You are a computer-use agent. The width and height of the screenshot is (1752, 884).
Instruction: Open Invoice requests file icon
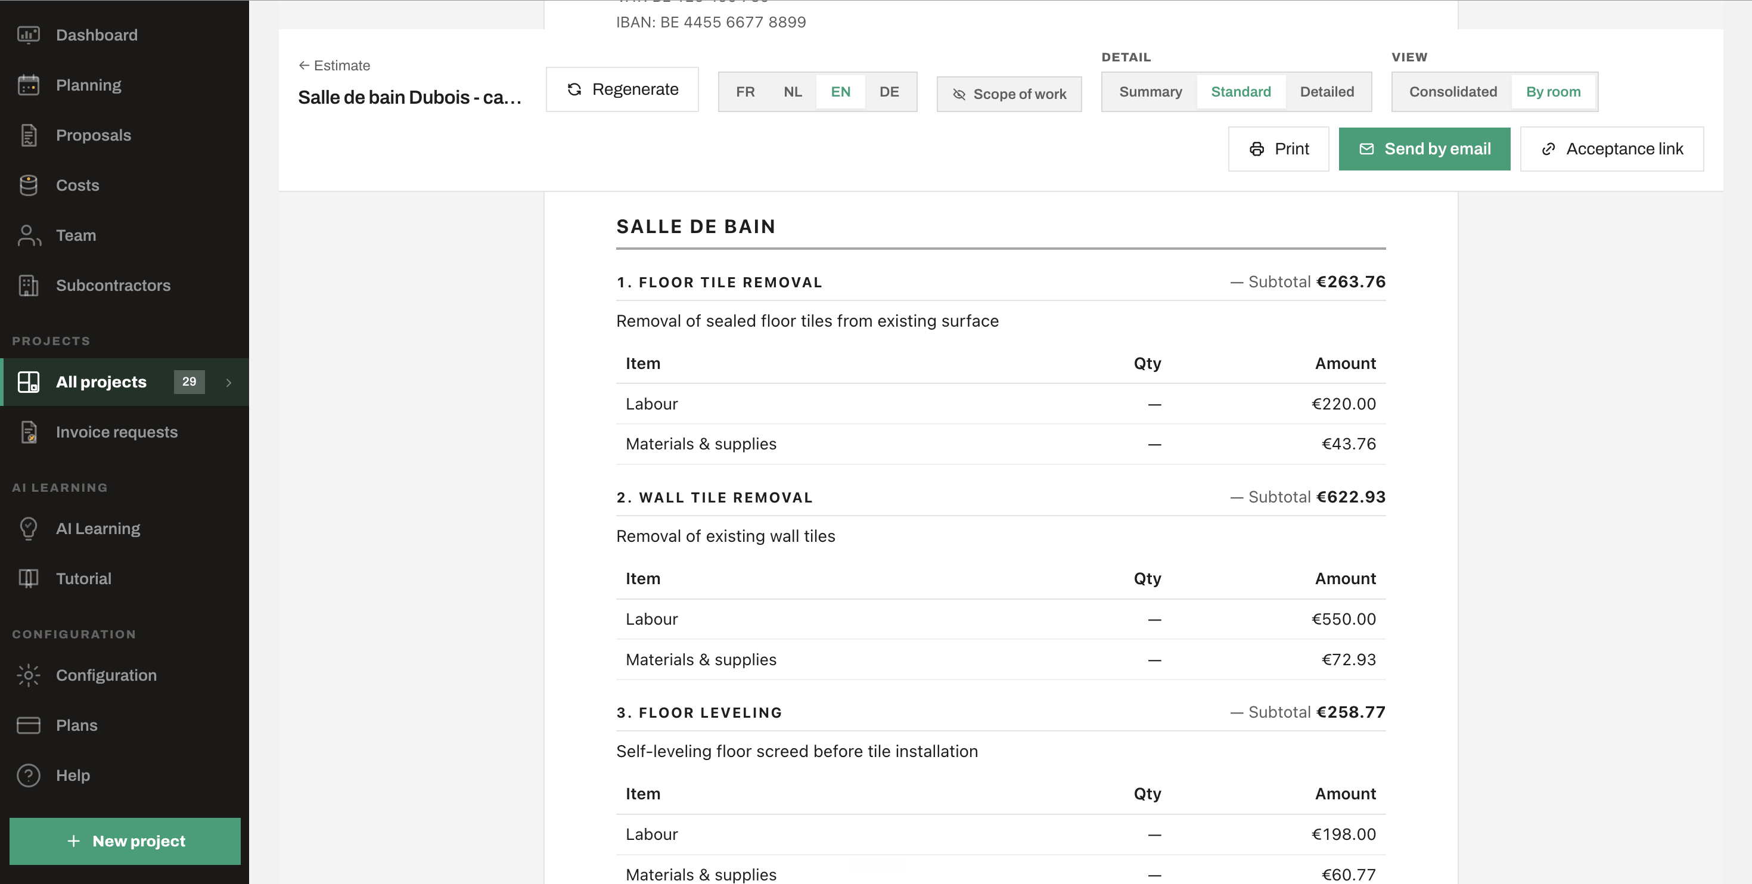[28, 432]
